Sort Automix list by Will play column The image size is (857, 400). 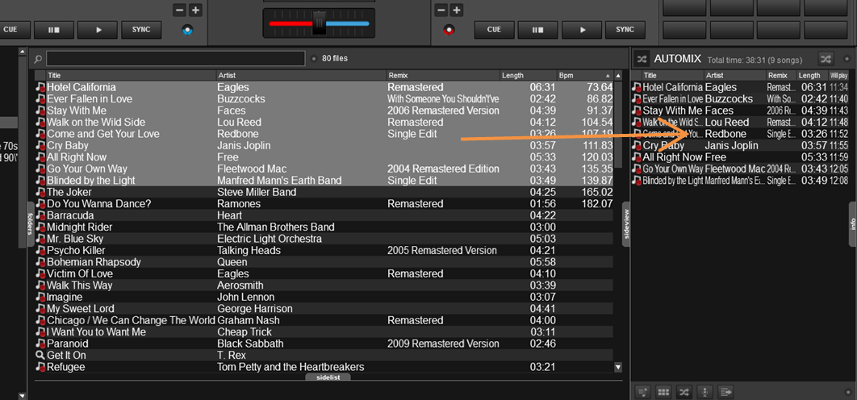[x=839, y=76]
